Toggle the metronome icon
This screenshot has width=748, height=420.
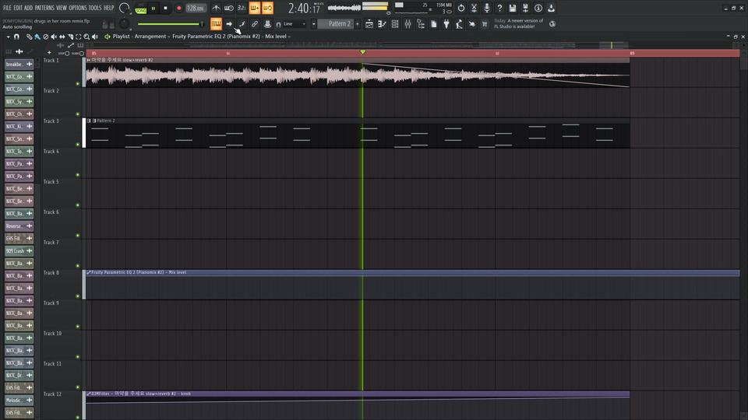(216, 8)
